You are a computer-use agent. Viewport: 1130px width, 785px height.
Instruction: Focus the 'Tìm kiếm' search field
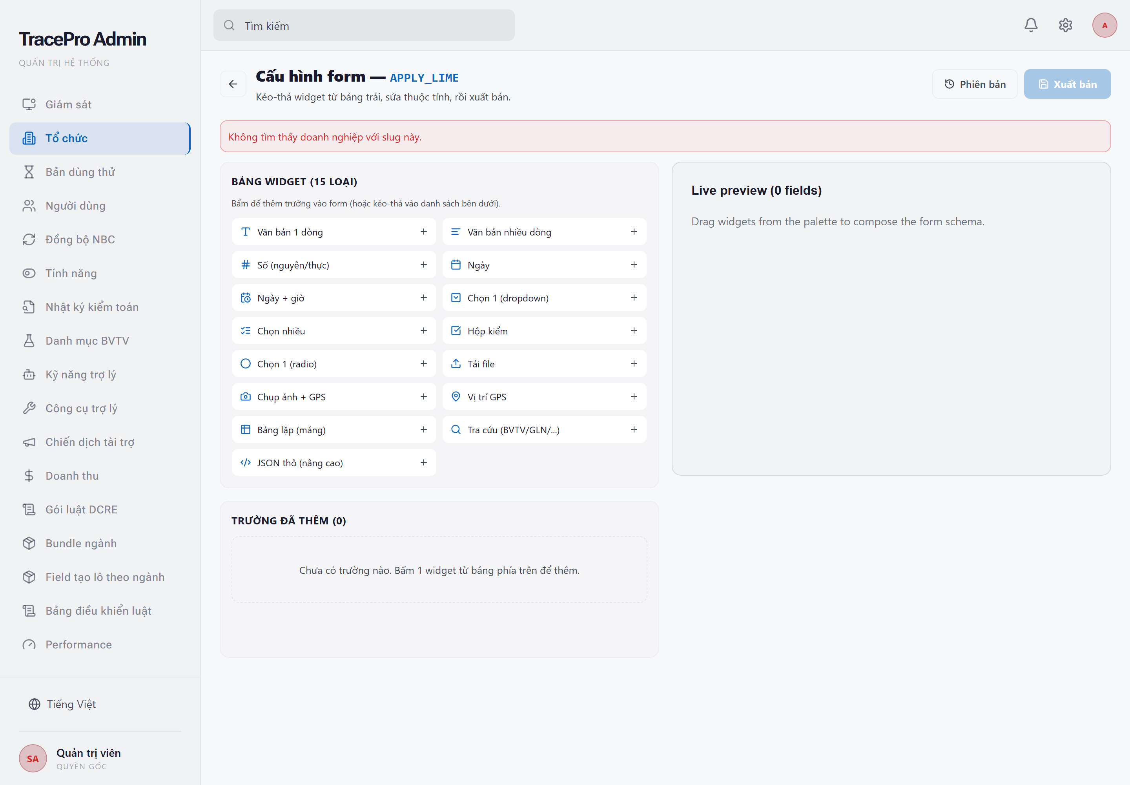tap(364, 26)
